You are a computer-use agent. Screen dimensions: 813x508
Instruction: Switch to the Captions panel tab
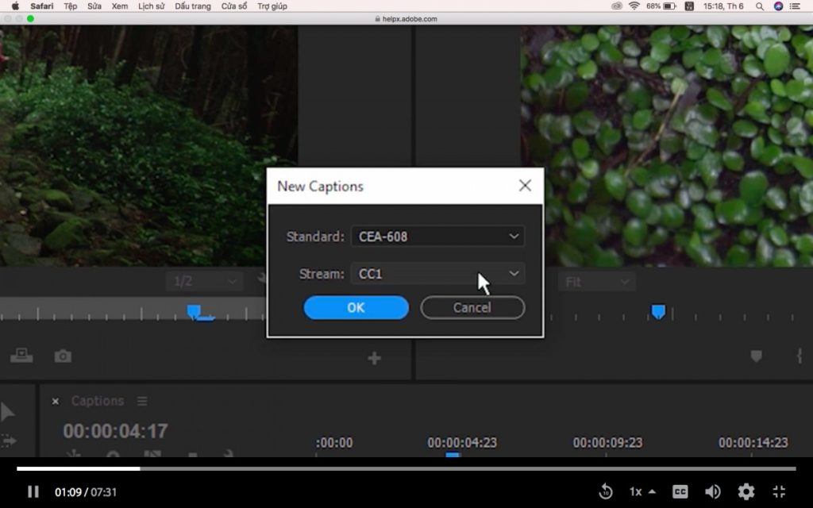(98, 401)
